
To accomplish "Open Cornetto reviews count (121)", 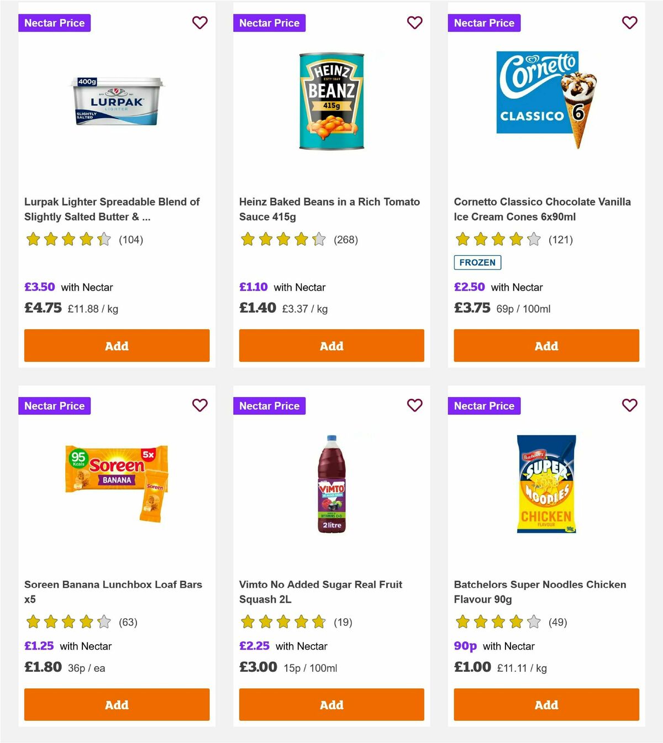I will 560,240.
